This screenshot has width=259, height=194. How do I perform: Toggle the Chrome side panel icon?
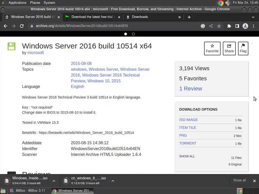coord(237,26)
